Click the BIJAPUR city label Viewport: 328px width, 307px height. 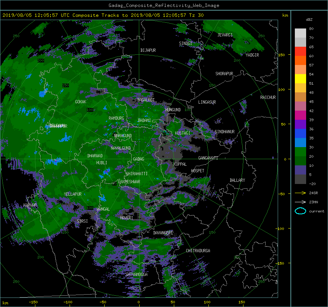click(x=148, y=50)
